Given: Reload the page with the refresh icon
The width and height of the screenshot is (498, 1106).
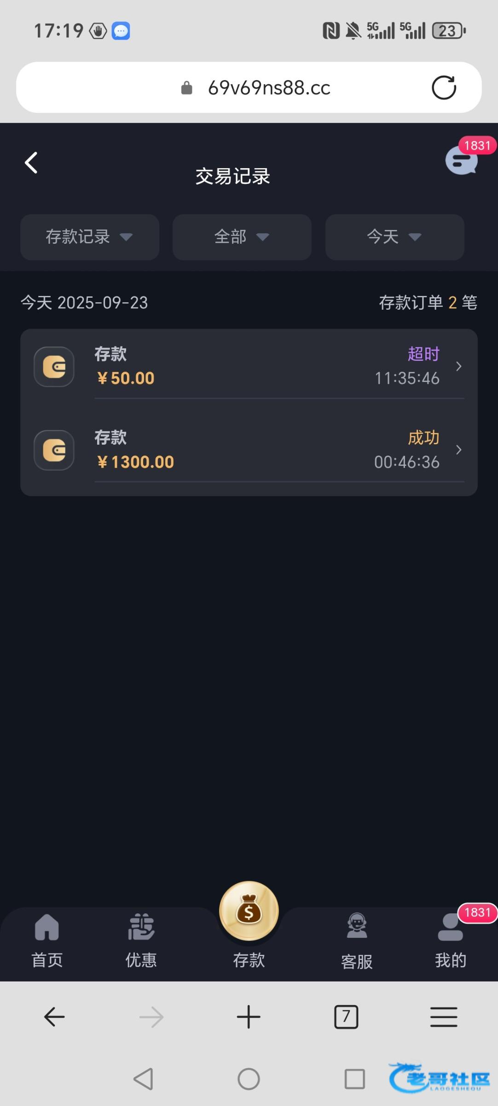Looking at the screenshot, I should [444, 88].
